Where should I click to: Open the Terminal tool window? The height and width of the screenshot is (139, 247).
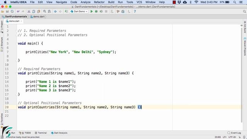click(41, 133)
